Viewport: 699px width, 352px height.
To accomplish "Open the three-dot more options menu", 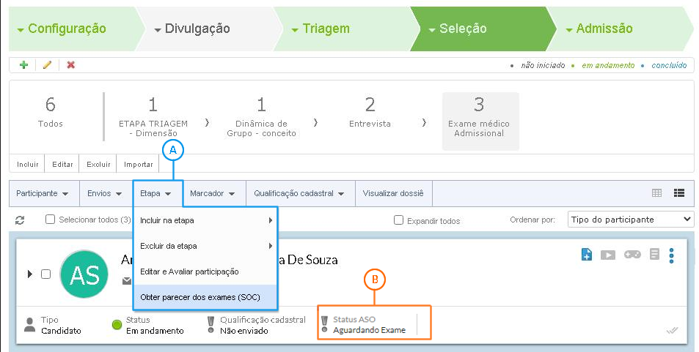I will tap(671, 255).
